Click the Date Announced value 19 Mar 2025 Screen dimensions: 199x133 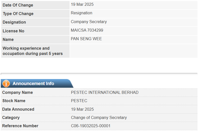[x=82, y=109]
